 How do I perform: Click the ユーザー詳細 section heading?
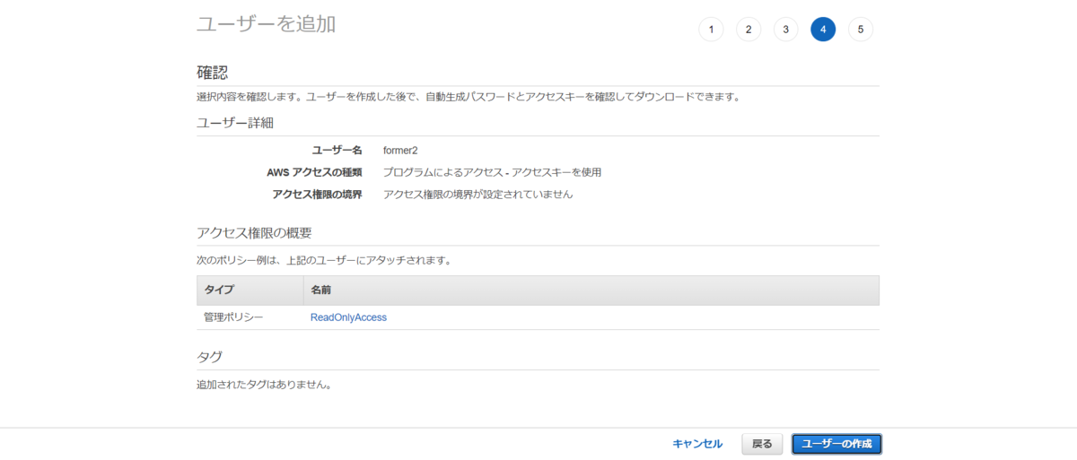pos(235,123)
